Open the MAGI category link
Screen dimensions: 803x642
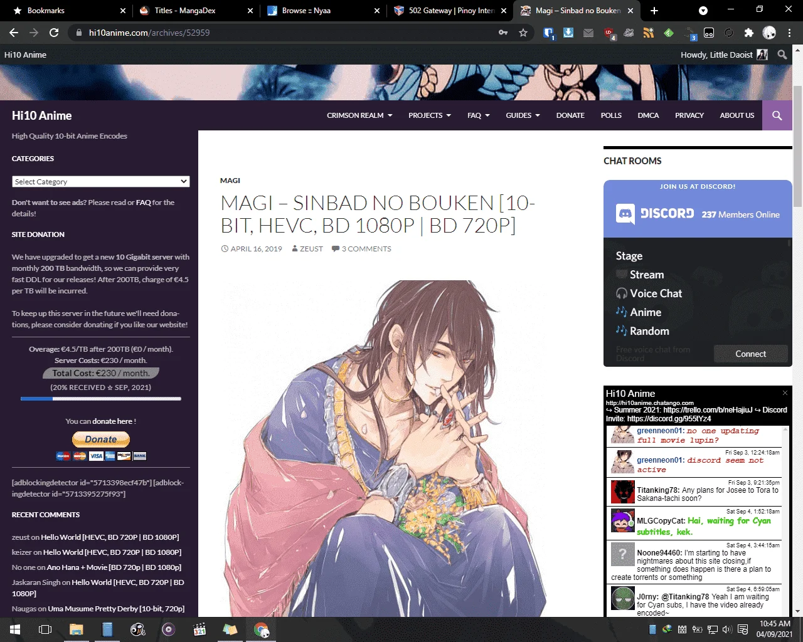pos(230,181)
